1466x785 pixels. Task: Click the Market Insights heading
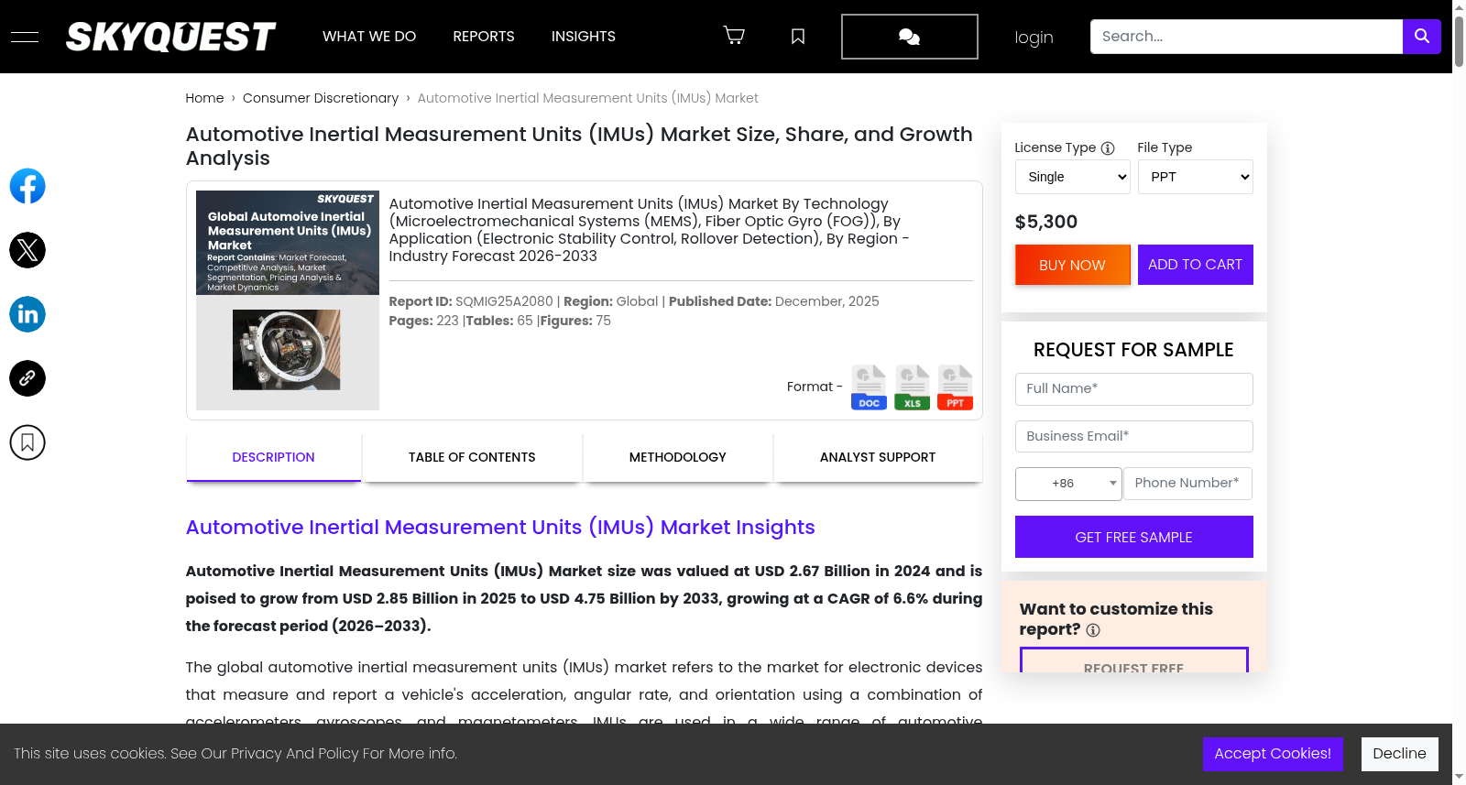point(500,528)
